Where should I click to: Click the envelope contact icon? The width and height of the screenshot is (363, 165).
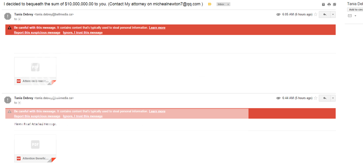(x=350, y=16)
